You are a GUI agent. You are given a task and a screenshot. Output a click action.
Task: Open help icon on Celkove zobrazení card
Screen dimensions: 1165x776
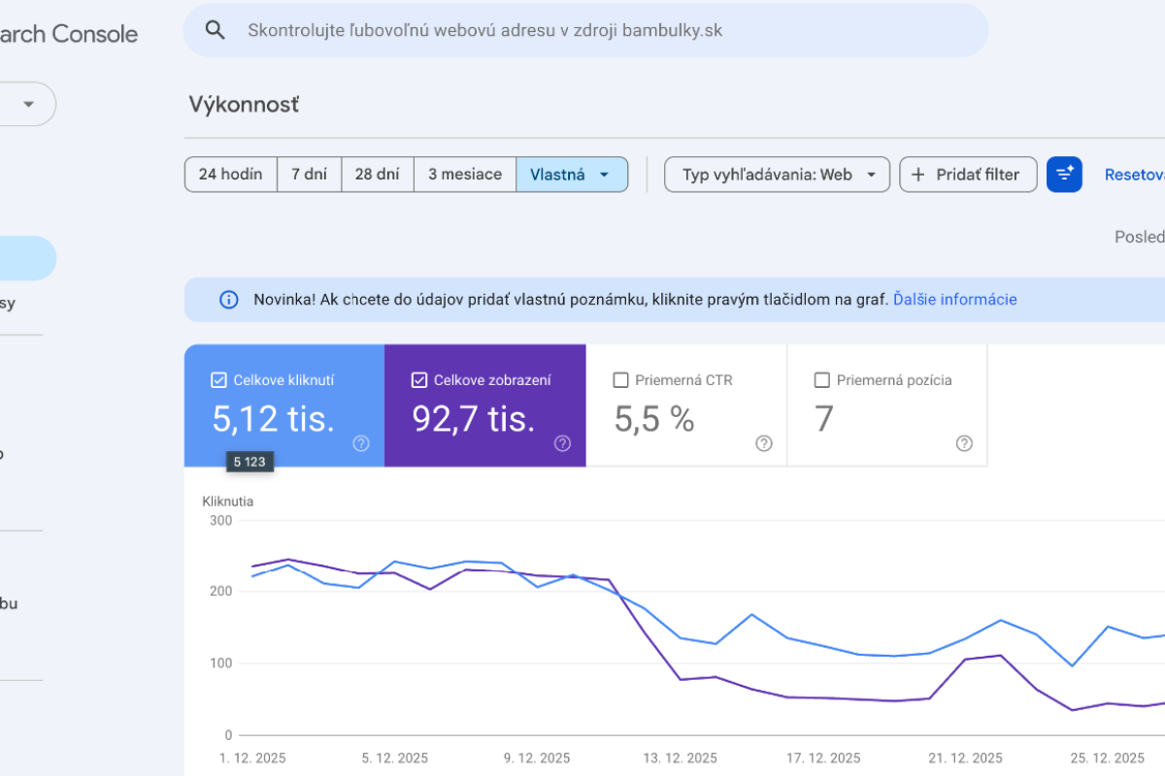(x=562, y=443)
